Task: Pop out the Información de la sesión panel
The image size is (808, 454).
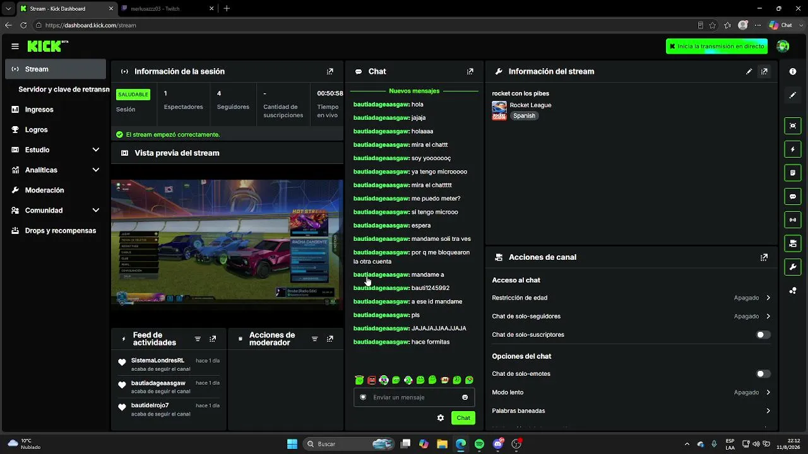Action: pyautogui.click(x=330, y=72)
